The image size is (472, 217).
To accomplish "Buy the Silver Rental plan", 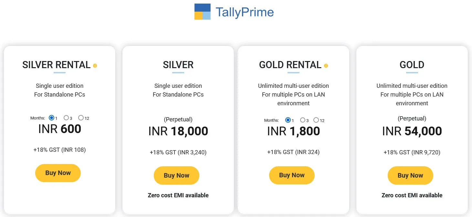I will point(58,173).
